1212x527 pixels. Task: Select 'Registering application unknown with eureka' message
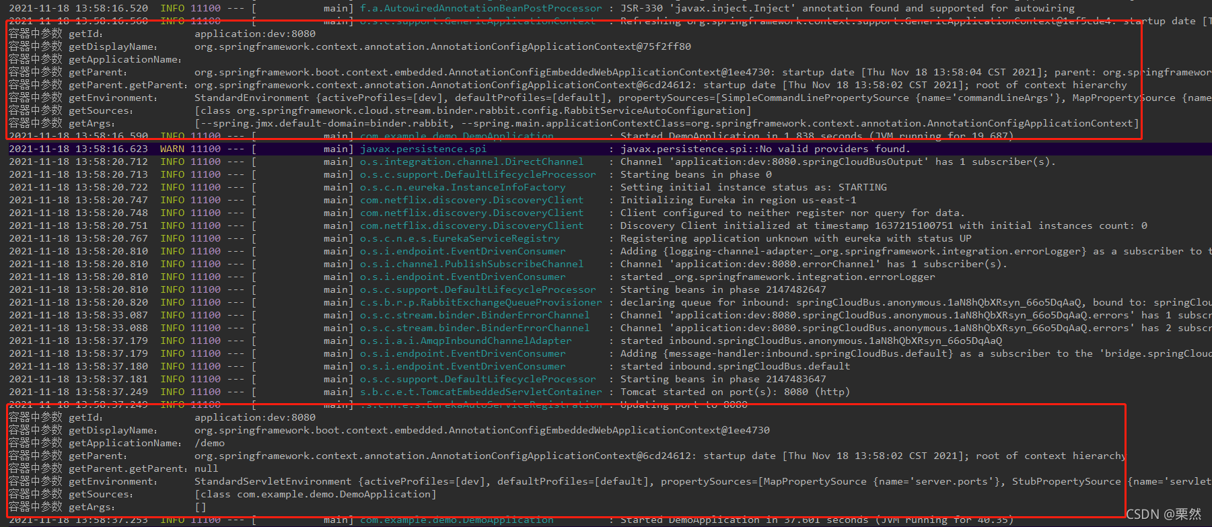796,238
